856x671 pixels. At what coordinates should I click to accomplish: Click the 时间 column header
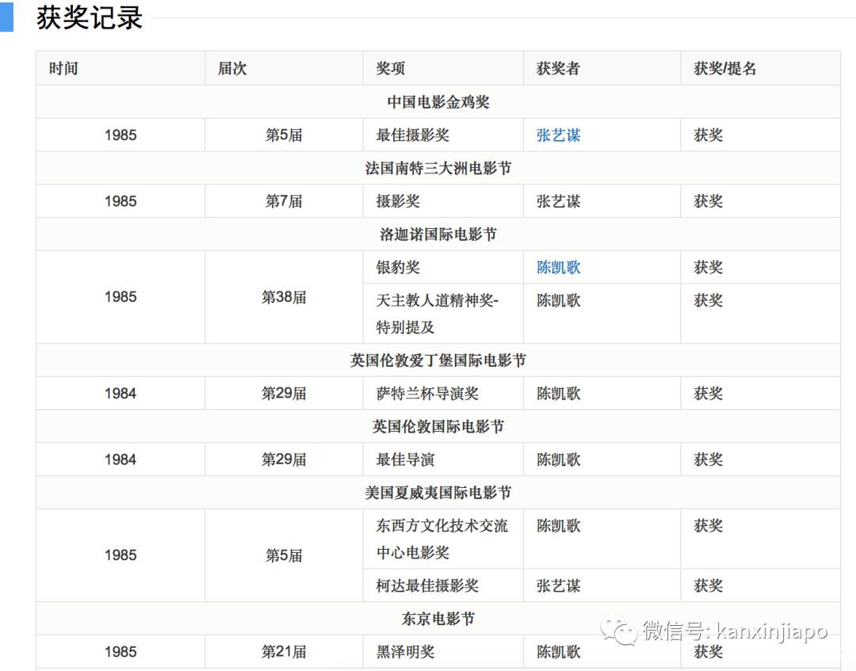click(x=63, y=69)
